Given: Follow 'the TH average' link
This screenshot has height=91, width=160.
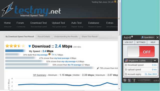Looking at the screenshot, I should [74, 65].
